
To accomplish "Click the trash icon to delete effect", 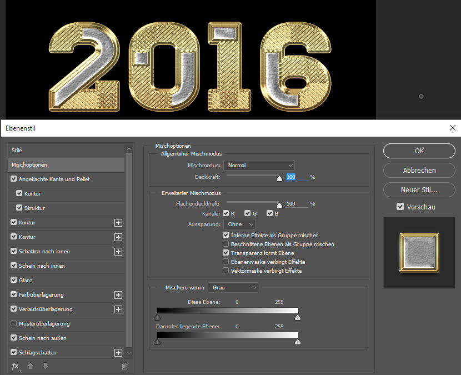I will pos(124,366).
